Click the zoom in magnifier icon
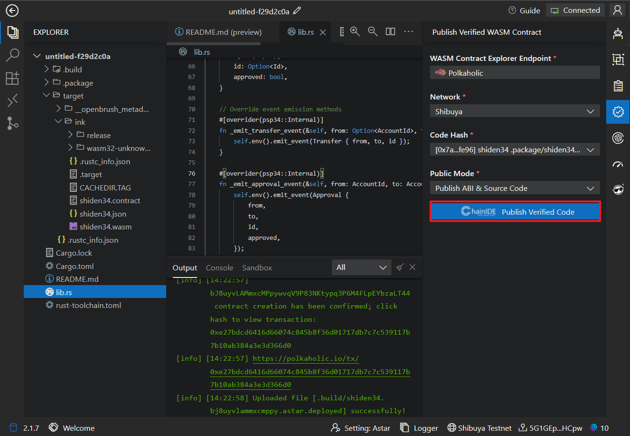630x436 pixels. [355, 31]
